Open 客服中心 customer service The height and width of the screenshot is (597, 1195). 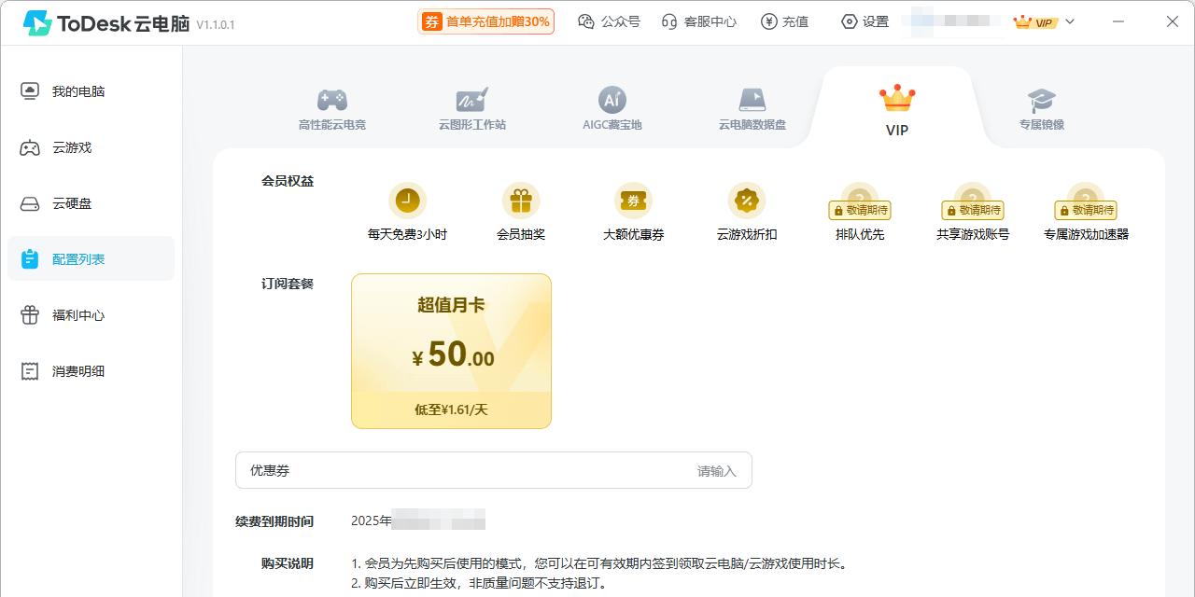[698, 21]
